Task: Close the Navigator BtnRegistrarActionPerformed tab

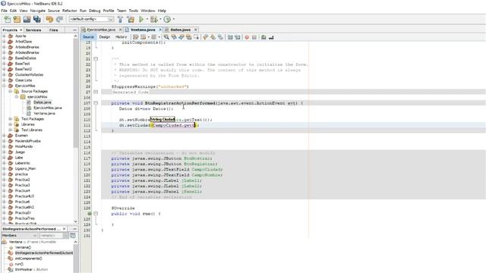Action: coord(64,229)
